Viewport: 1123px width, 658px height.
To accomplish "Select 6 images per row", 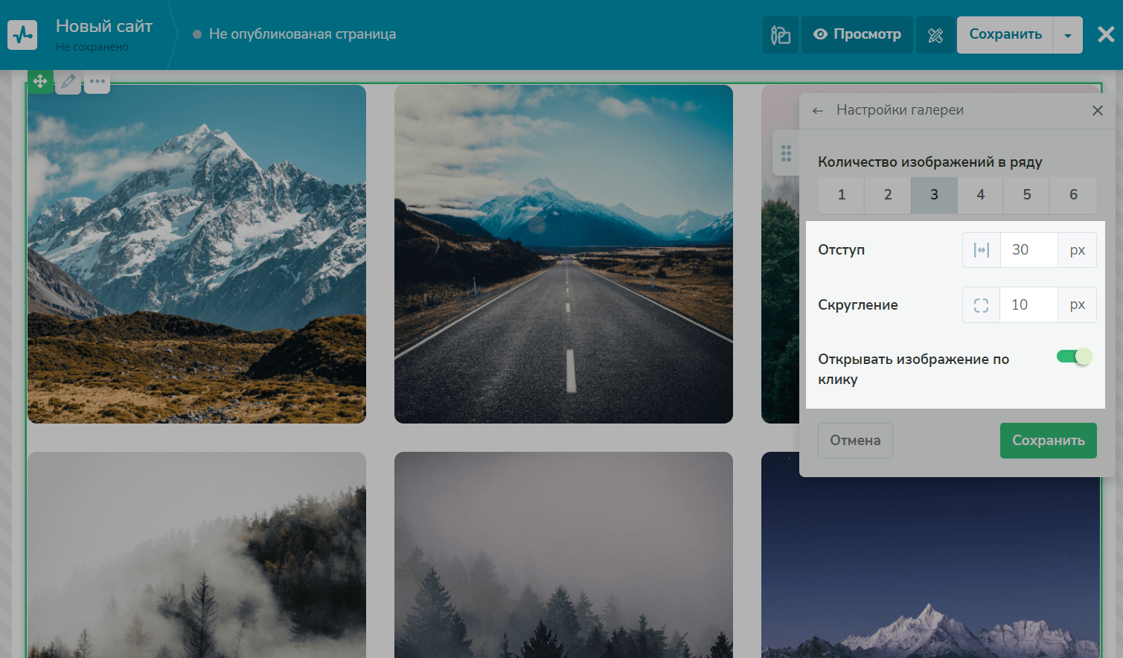I will point(1073,195).
